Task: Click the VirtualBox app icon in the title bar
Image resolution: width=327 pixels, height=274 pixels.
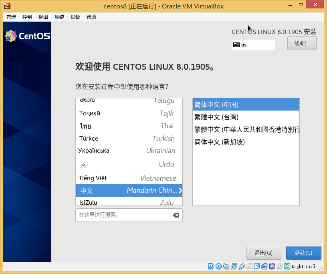Action: pos(7,6)
